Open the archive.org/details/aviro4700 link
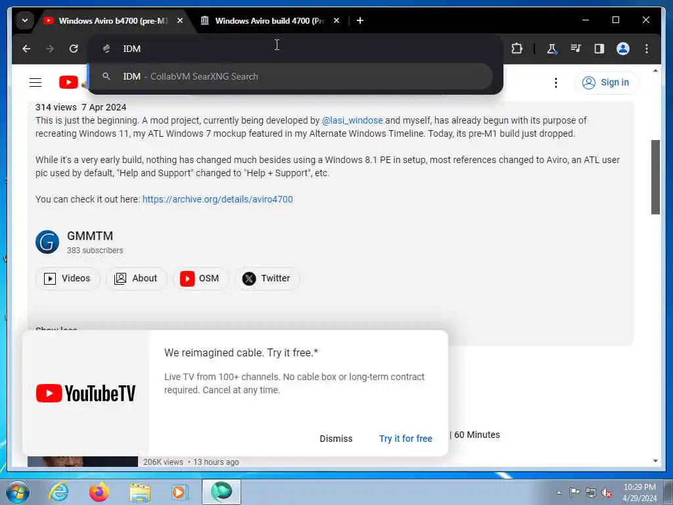 pos(218,199)
